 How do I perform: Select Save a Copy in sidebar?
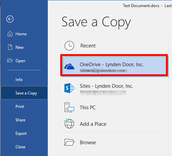(x=24, y=93)
